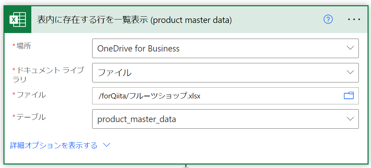Viewport: 371px width, 168px height.
Task: Click the /forQiita/フルーツショップ.xlsx file path field
Action: pos(150,96)
